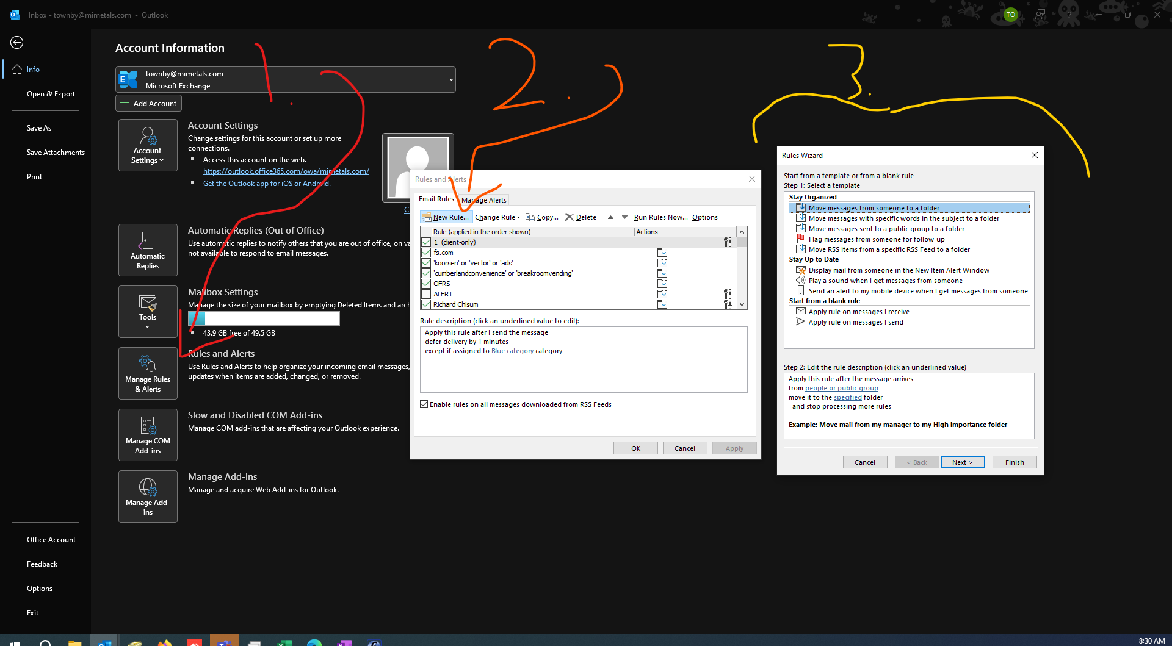Open Options in the Backstage sidebar
The height and width of the screenshot is (646, 1172).
coord(40,589)
